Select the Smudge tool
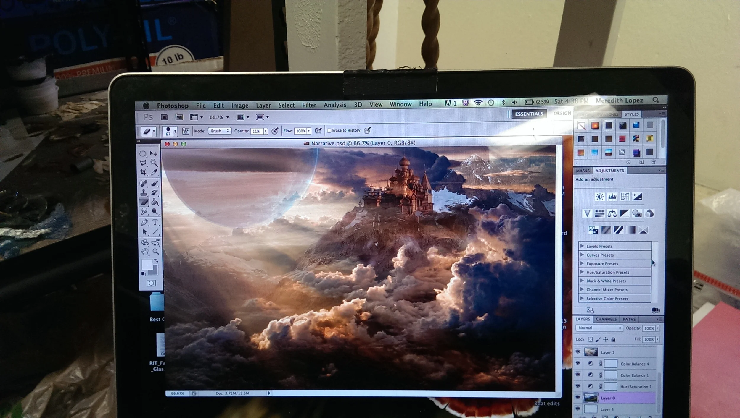740x418 pixels. tap(144, 212)
